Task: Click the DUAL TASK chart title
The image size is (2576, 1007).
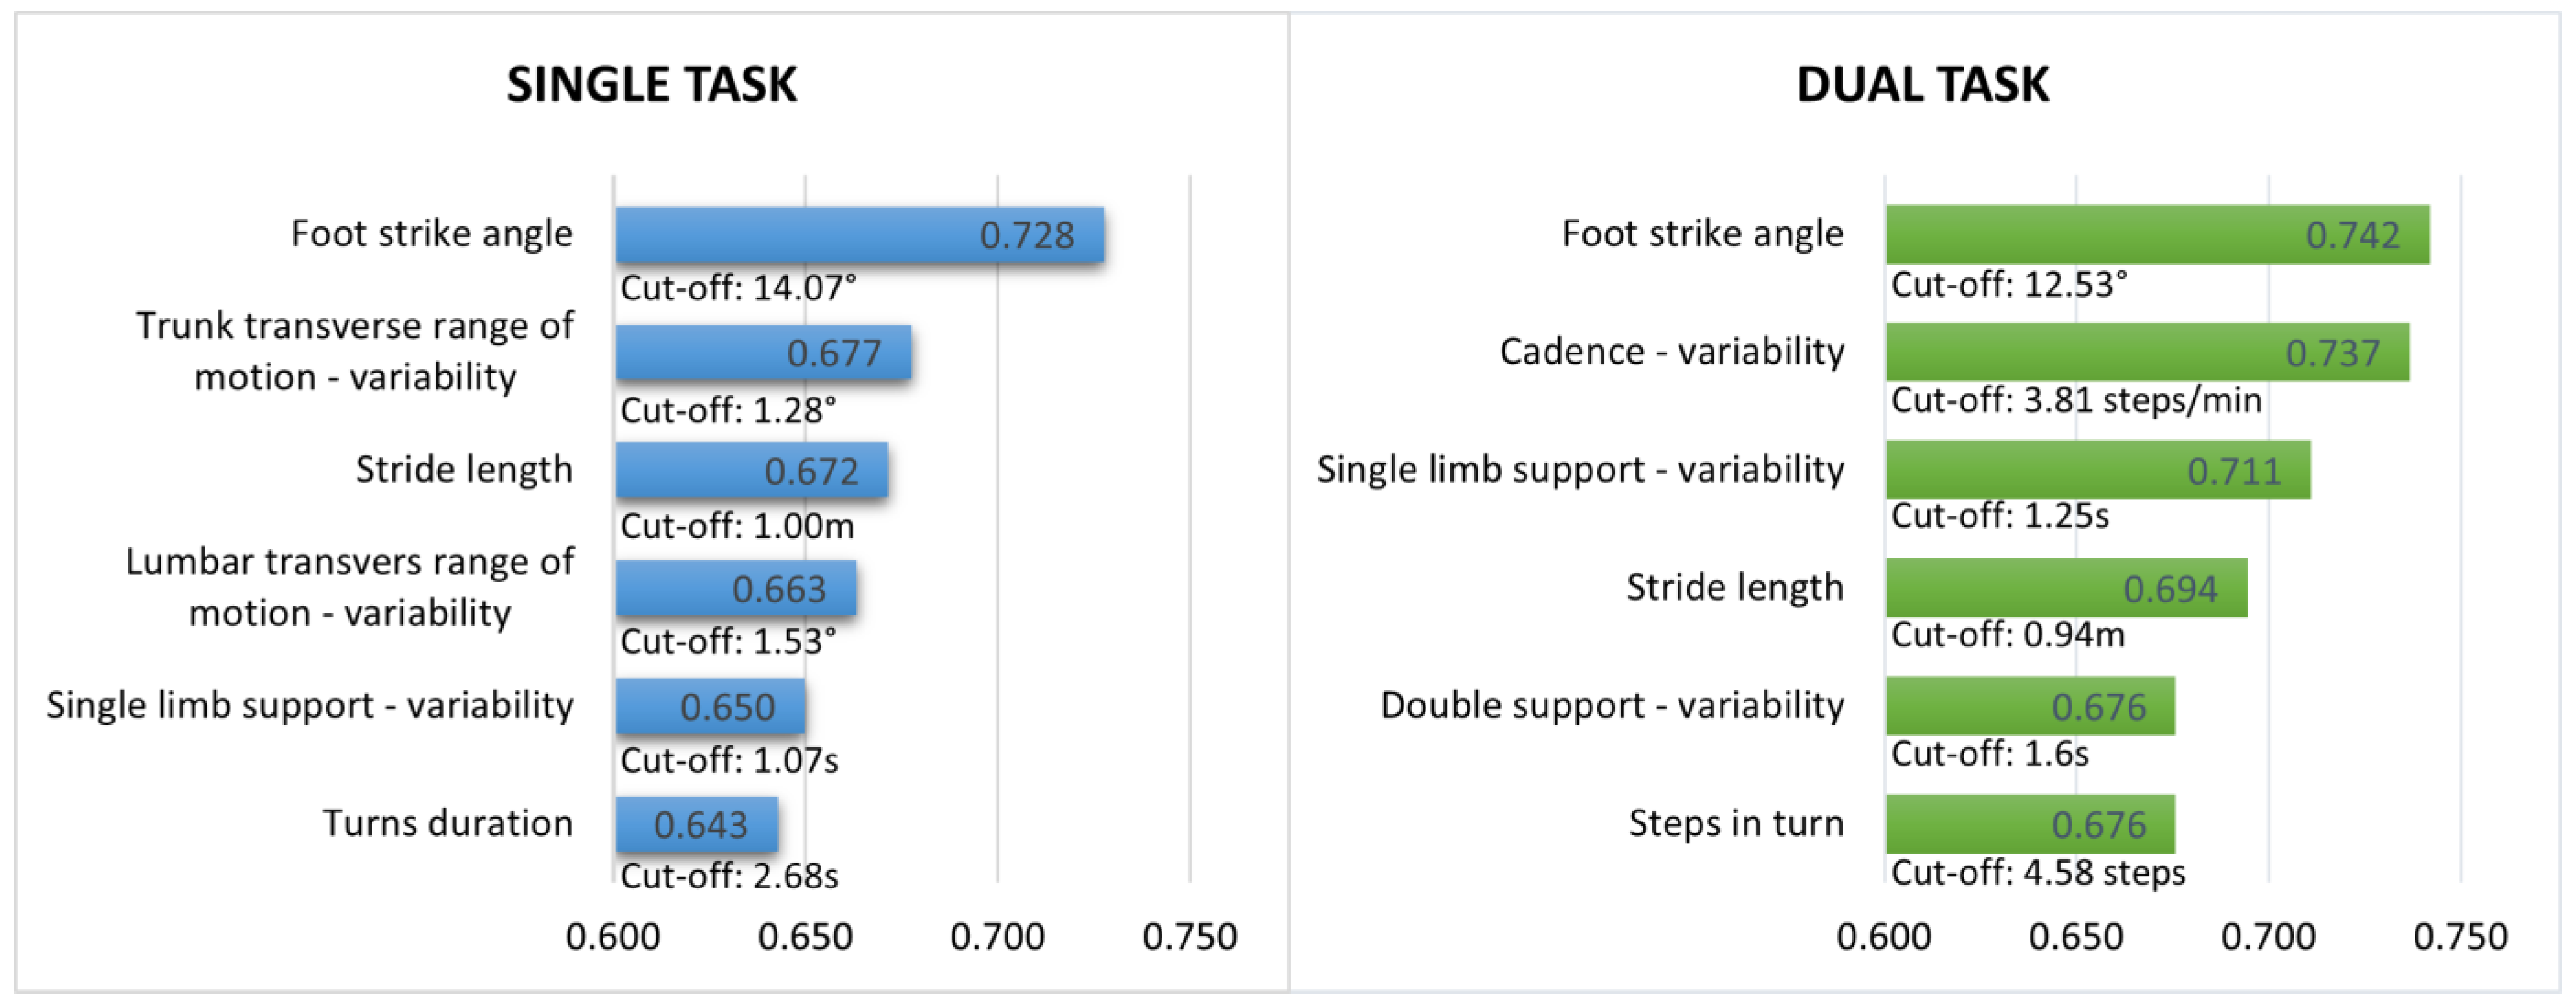Action: pos(1922,84)
